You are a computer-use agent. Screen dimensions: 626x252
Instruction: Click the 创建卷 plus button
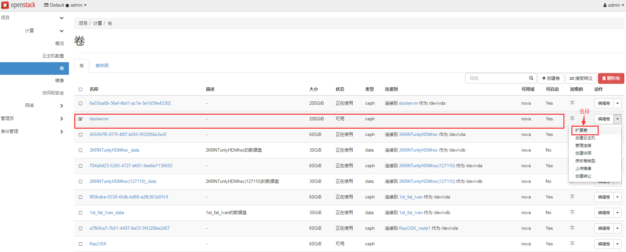(x=551, y=78)
